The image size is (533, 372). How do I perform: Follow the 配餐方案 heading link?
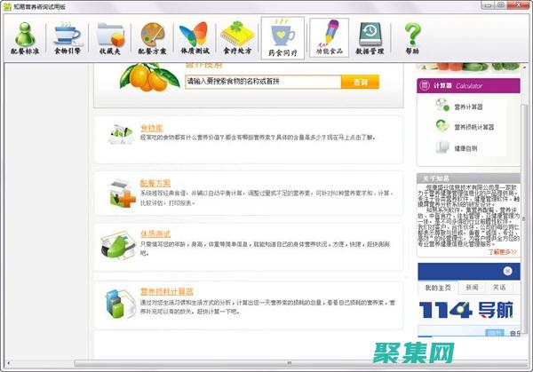155,182
